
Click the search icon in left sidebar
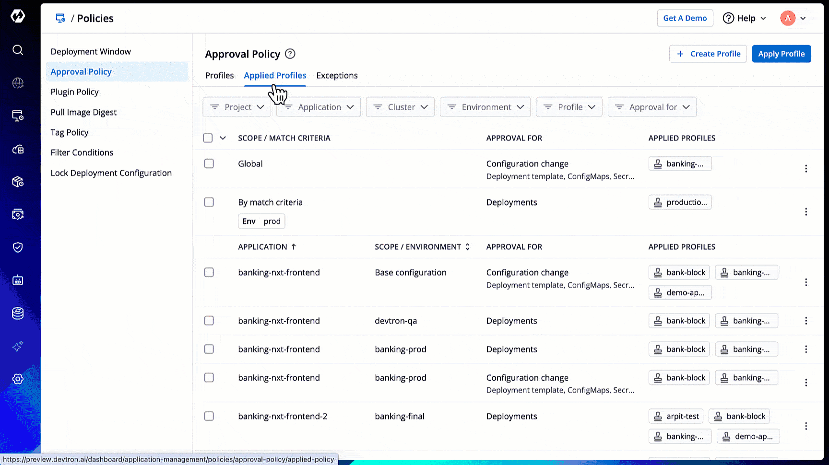point(18,50)
